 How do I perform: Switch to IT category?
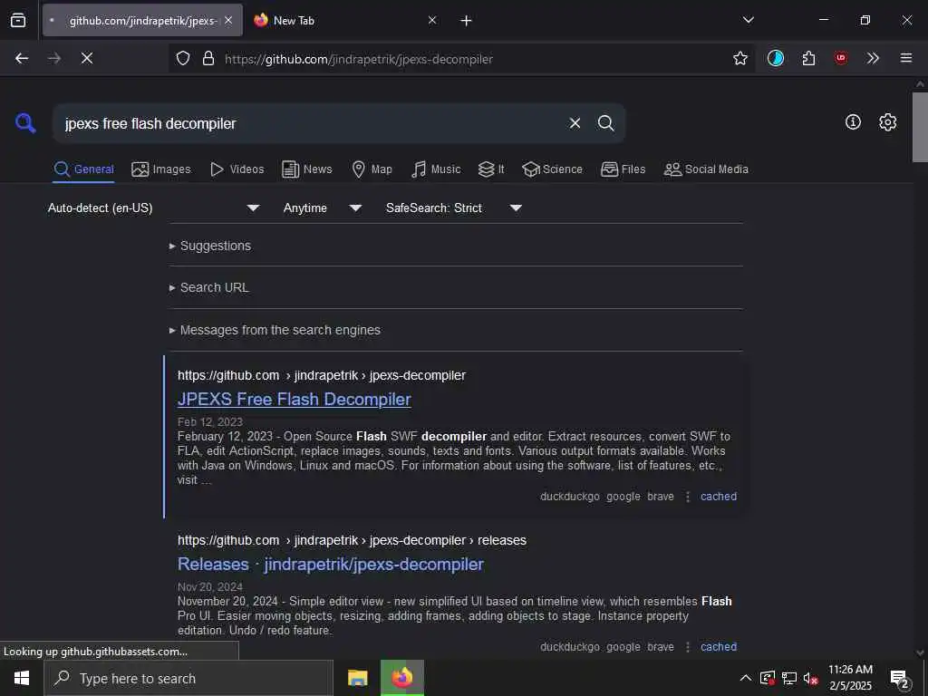tap(491, 169)
